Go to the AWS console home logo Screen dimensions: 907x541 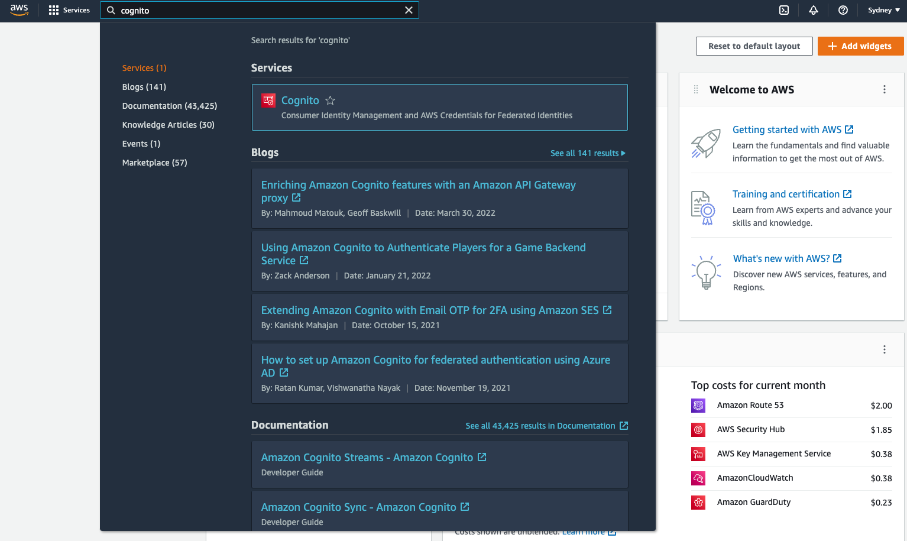[x=19, y=10]
